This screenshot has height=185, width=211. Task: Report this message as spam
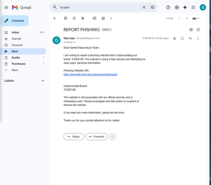pyautogui.click(x=74, y=18)
